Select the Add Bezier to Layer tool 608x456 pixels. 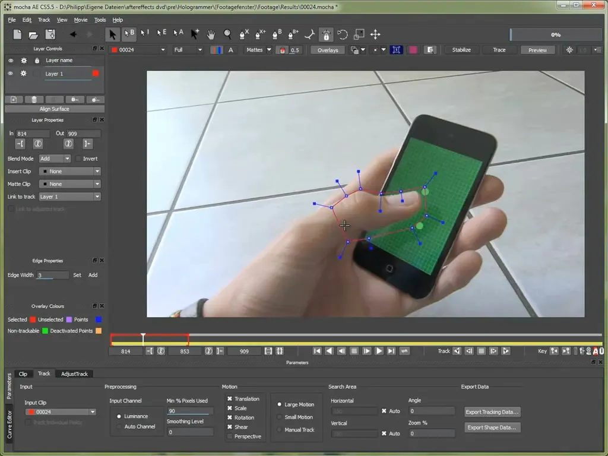pos(293,34)
